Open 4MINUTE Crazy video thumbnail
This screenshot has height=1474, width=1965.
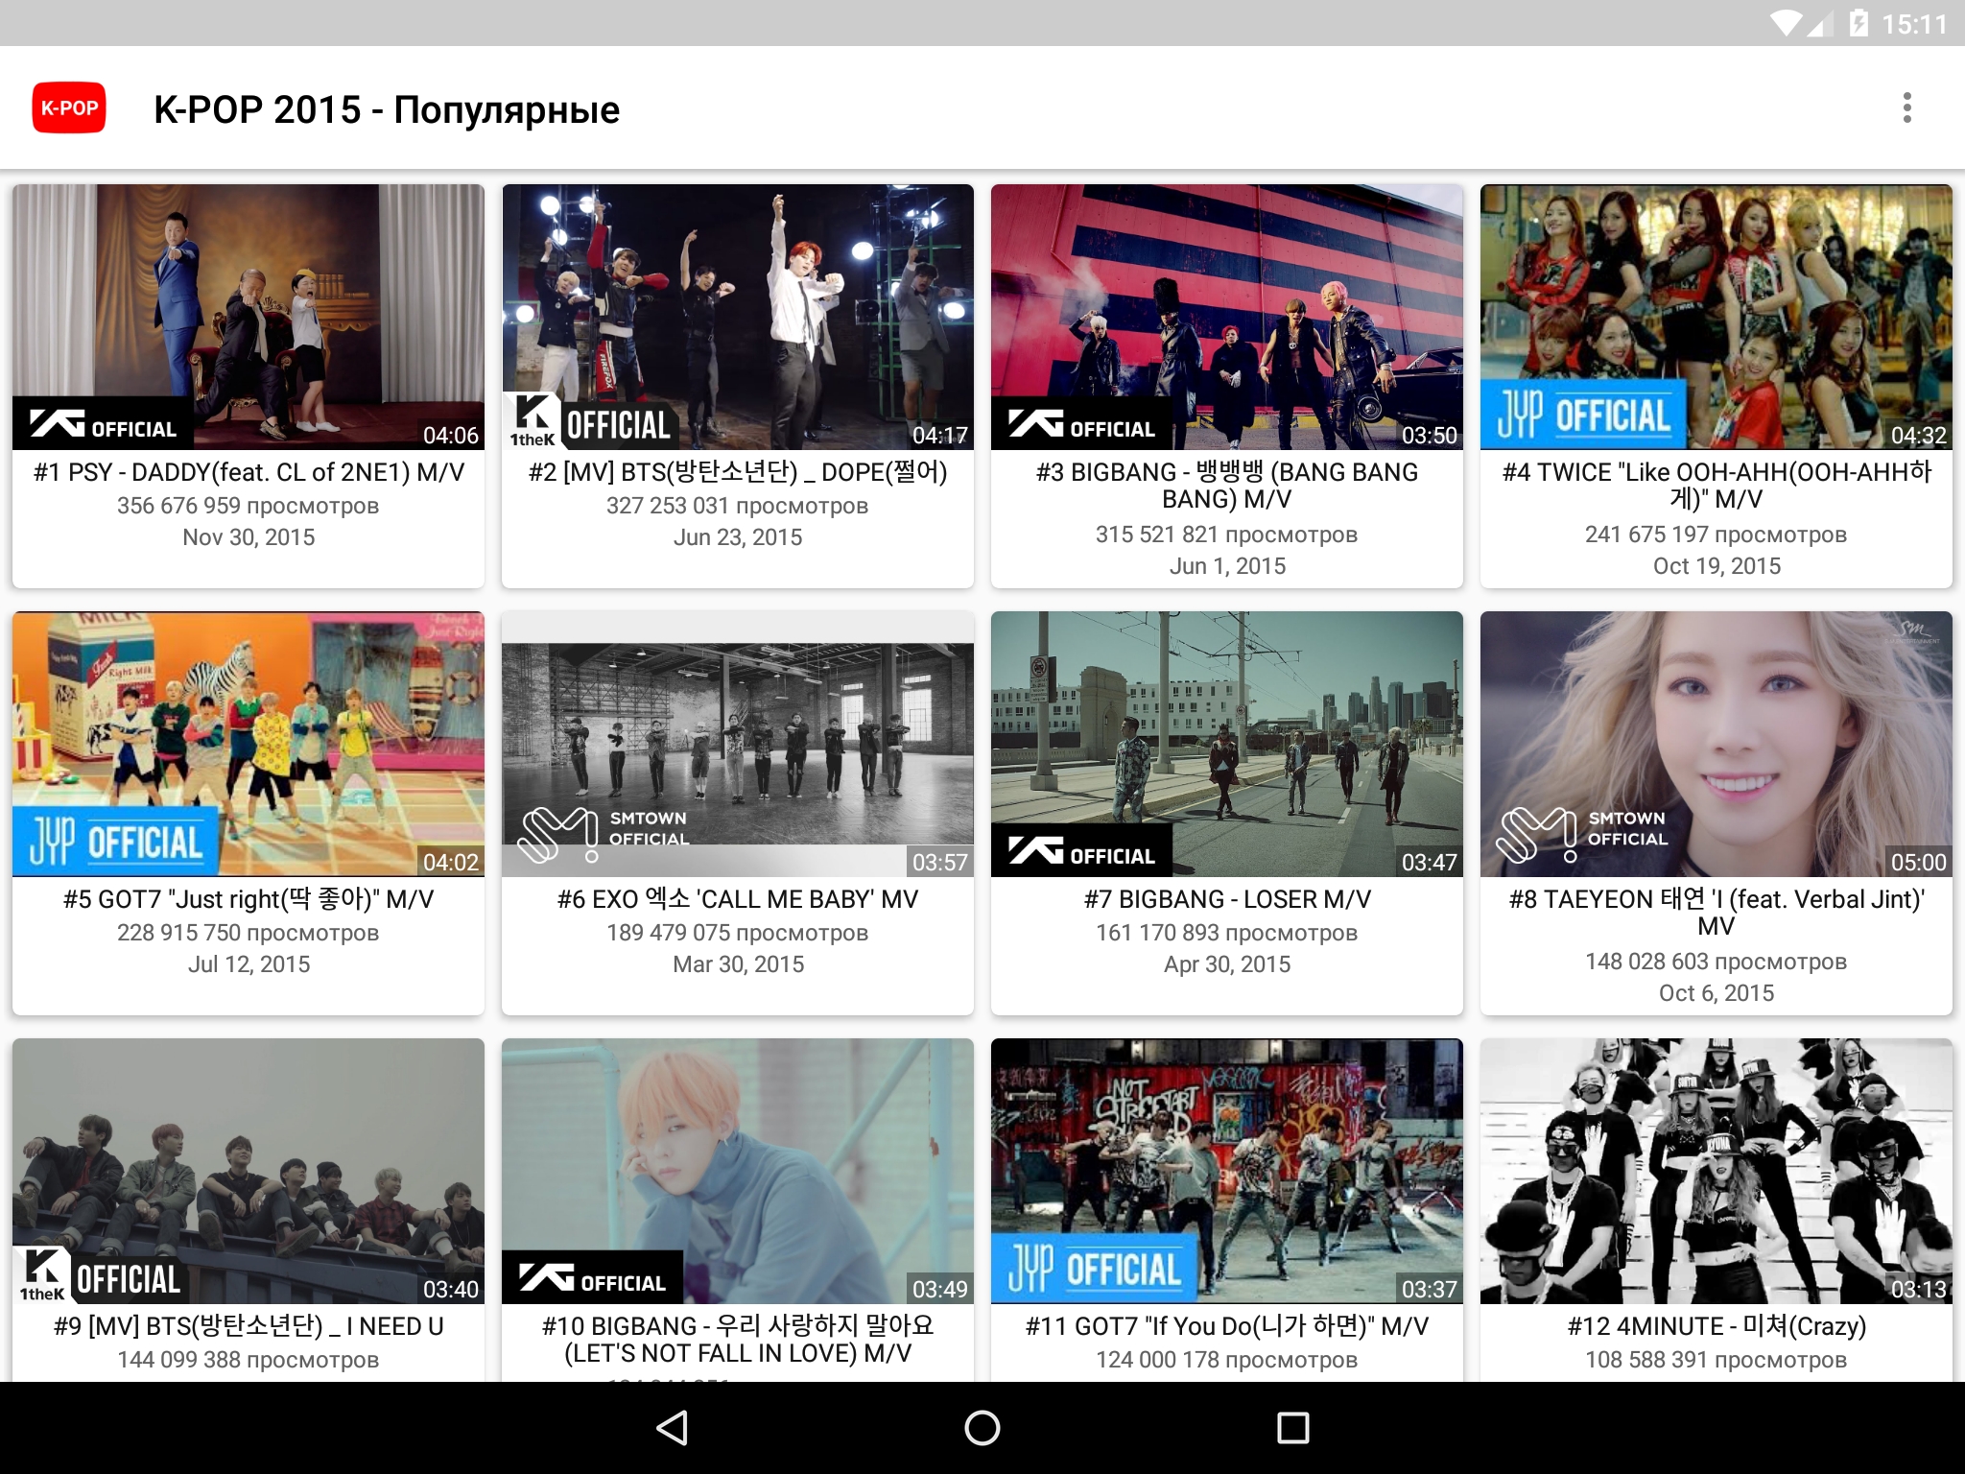(1716, 1171)
